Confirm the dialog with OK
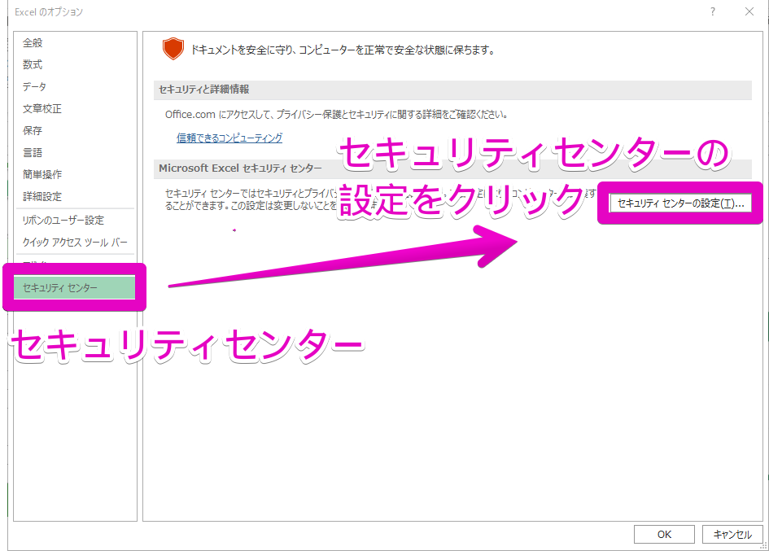 click(x=664, y=535)
